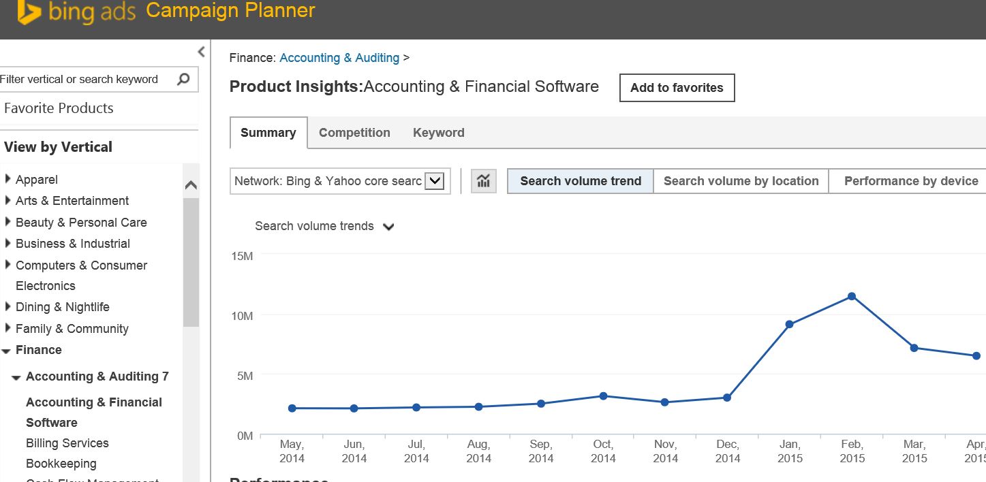Viewport: 986px width, 482px height.
Task: Select Accounting & Financial Software item
Action: pos(94,413)
